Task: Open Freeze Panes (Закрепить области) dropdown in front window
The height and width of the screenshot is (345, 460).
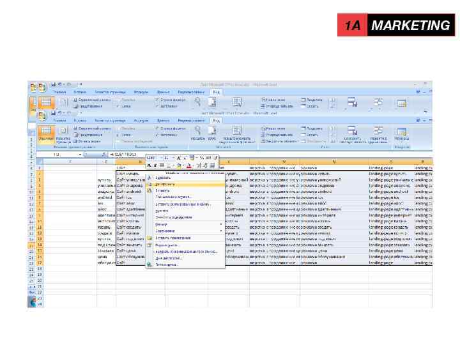Action: coord(279,141)
